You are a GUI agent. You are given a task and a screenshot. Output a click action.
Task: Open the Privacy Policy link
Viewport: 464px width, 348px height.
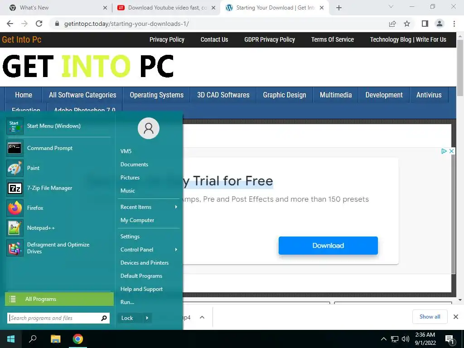point(167,40)
